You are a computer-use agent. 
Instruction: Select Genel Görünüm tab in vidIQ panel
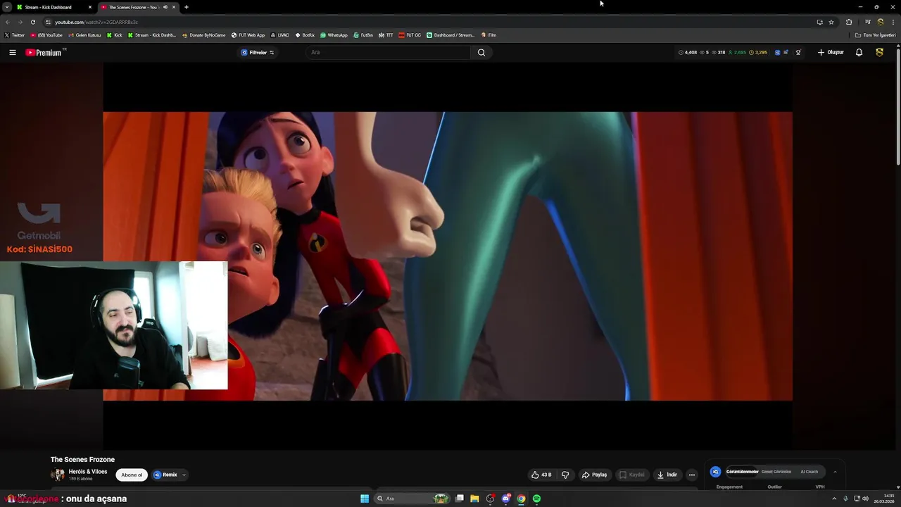(776, 472)
